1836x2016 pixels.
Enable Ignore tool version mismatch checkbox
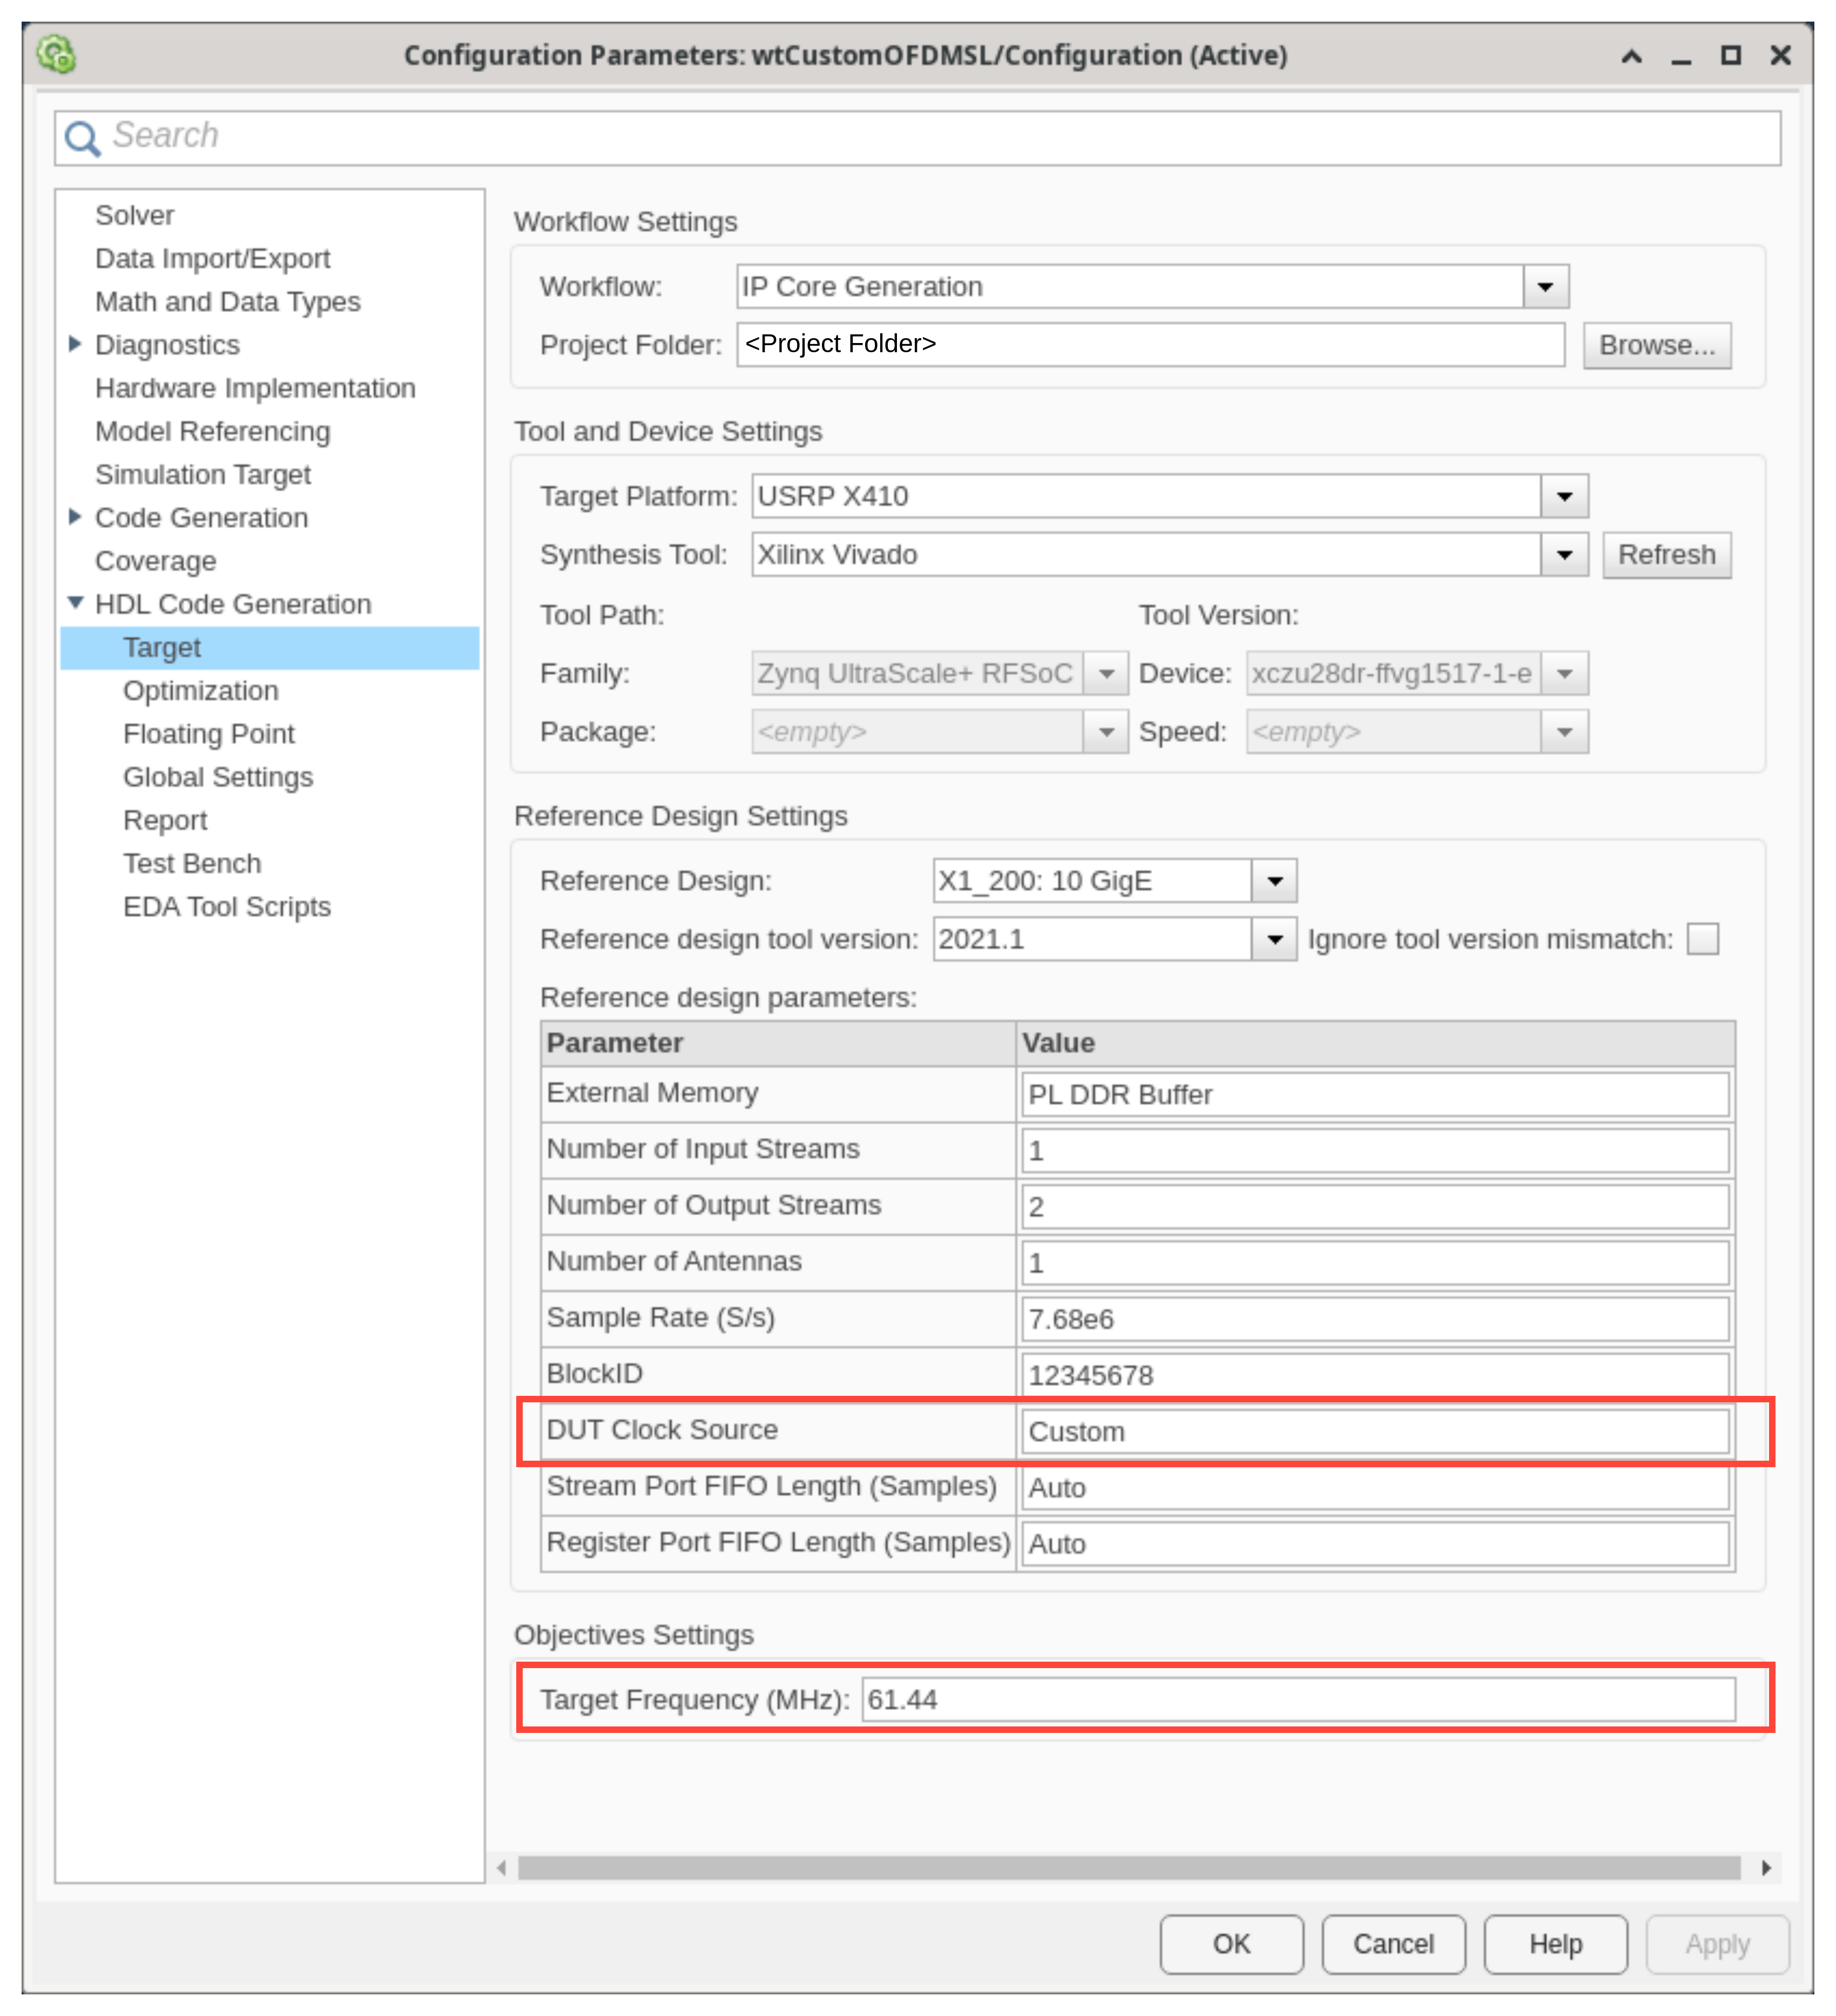click(x=1702, y=939)
